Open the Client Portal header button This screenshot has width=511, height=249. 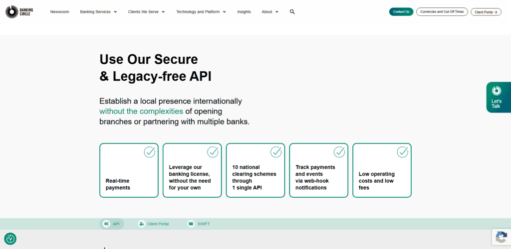(486, 12)
